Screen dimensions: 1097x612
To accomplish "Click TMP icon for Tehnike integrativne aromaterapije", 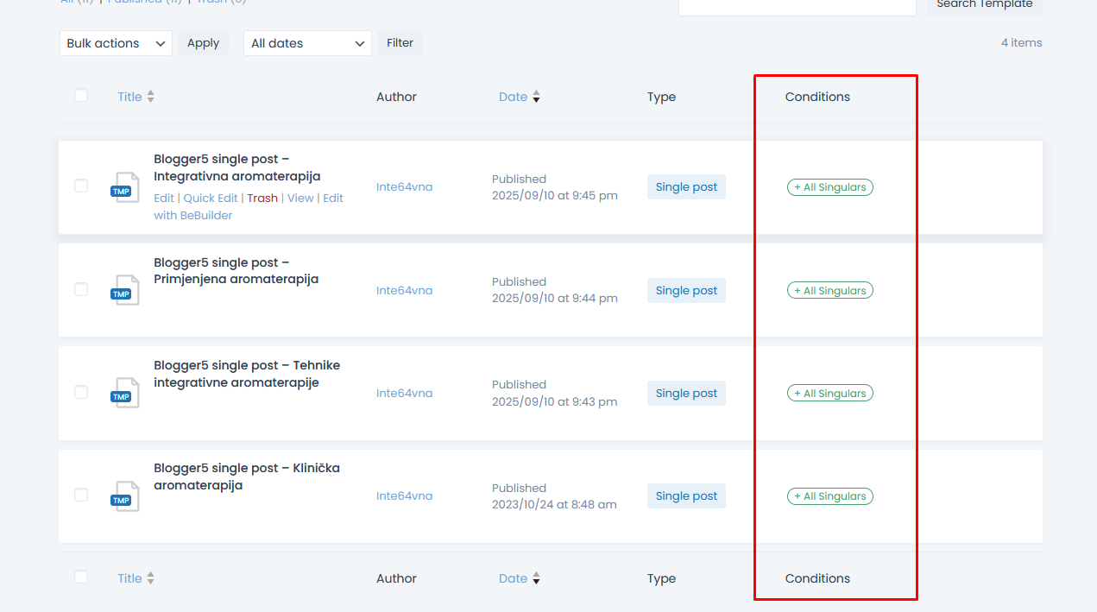I will click(x=125, y=393).
